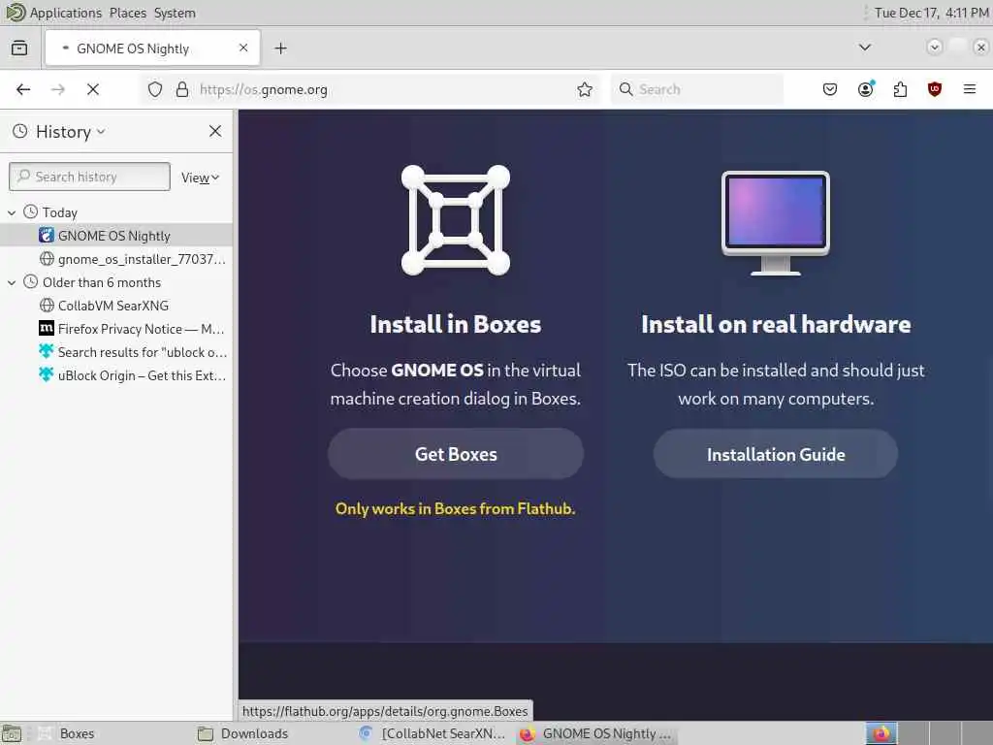Click the Firefox View icon in the tab strip

(19, 49)
